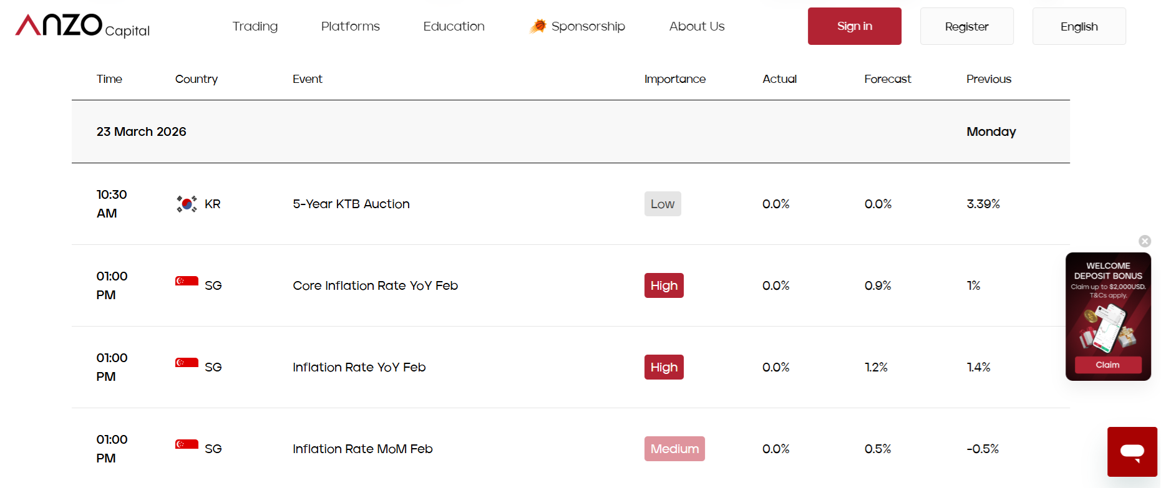Click the Medium importance badge

[x=674, y=449]
